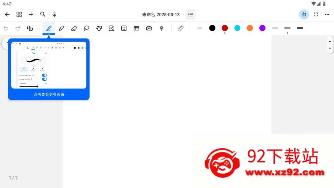Go back using the left arrow
The height and width of the screenshot is (188, 334).
click(x=7, y=15)
